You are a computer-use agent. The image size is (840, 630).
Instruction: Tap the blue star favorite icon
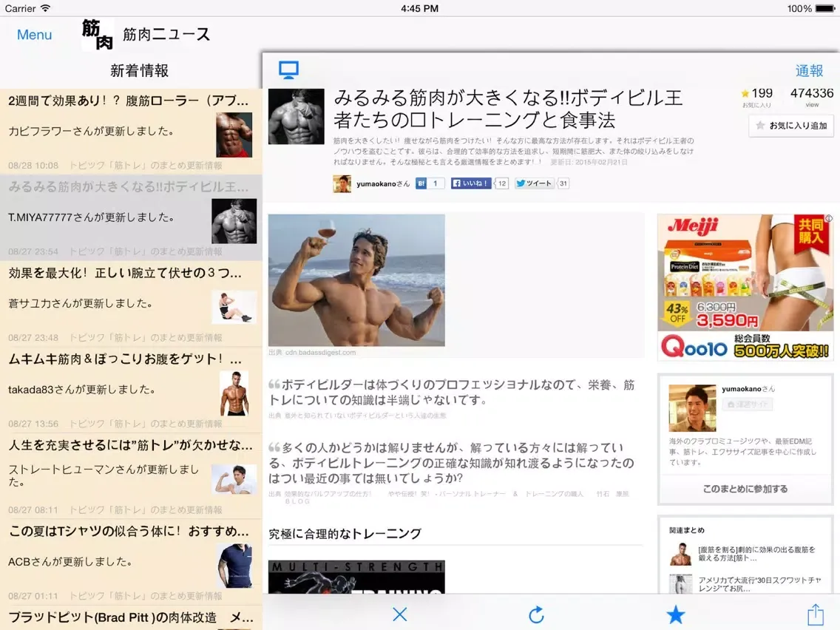pyautogui.click(x=675, y=614)
